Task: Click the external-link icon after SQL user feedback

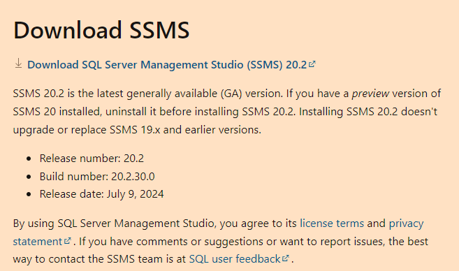Action: click(286, 258)
